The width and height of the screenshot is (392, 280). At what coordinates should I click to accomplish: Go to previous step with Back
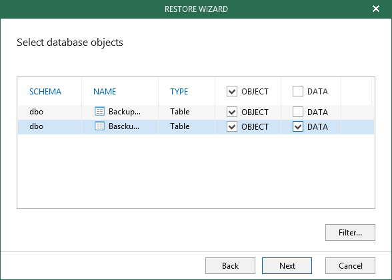coord(230,266)
